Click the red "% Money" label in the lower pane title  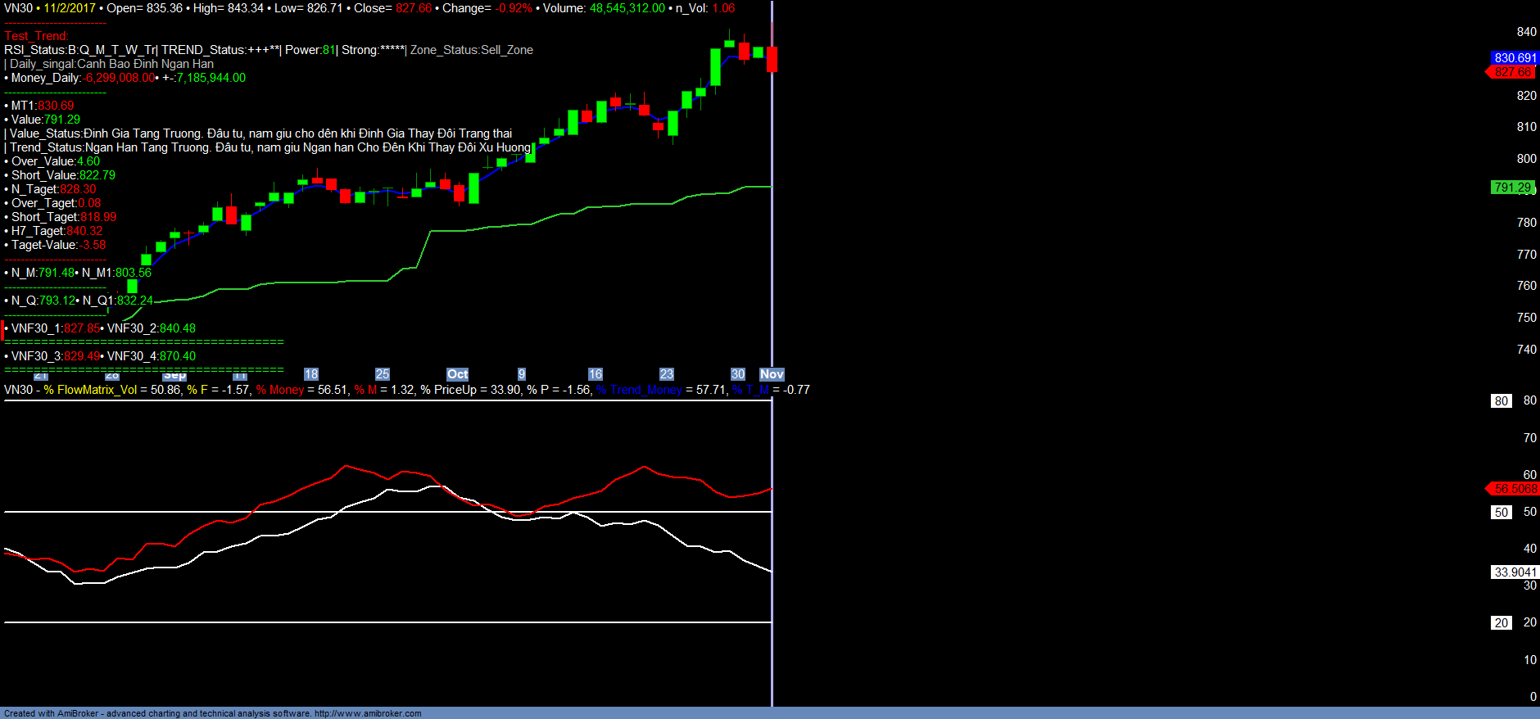click(280, 390)
